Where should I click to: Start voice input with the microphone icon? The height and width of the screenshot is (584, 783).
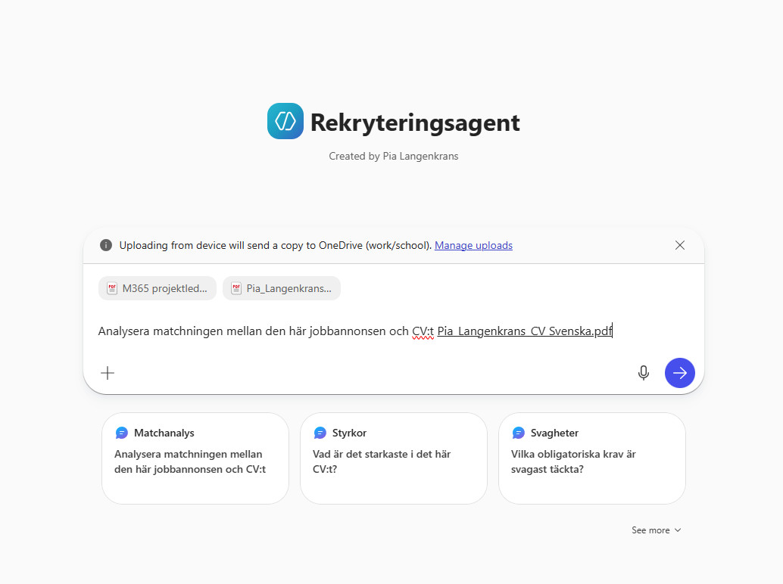644,373
